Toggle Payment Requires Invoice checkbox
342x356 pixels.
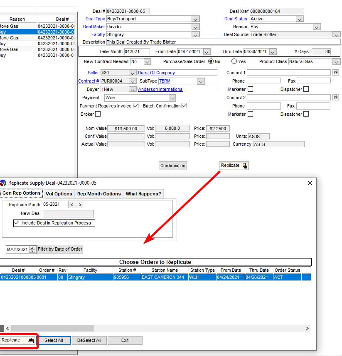135,106
